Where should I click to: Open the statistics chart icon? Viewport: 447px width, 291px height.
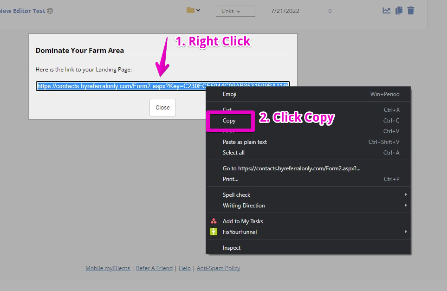386,11
